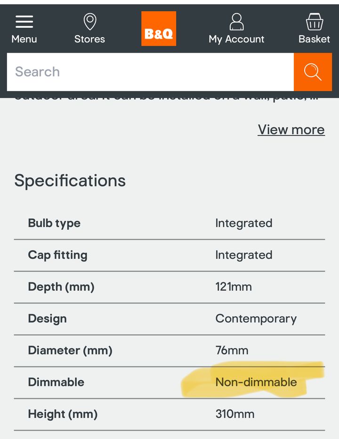
Task: Tap the My Account label
Action: point(236,39)
